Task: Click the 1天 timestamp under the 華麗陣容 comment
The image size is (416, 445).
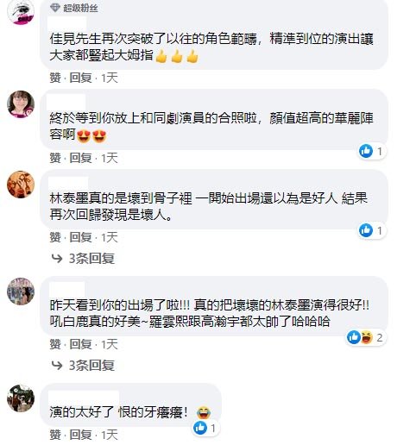Action: click(110, 158)
